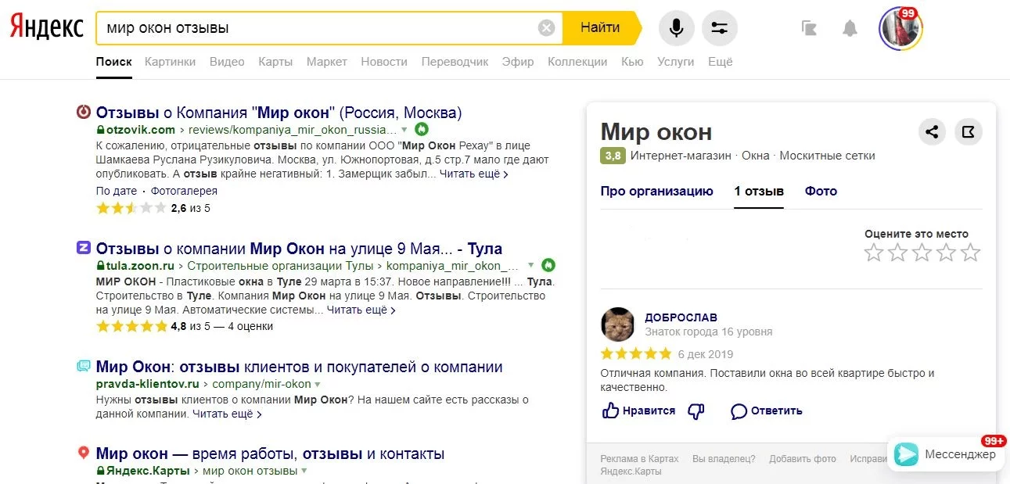1010x484 pixels.
Task: Open the user profile avatar
Action: coord(900,28)
